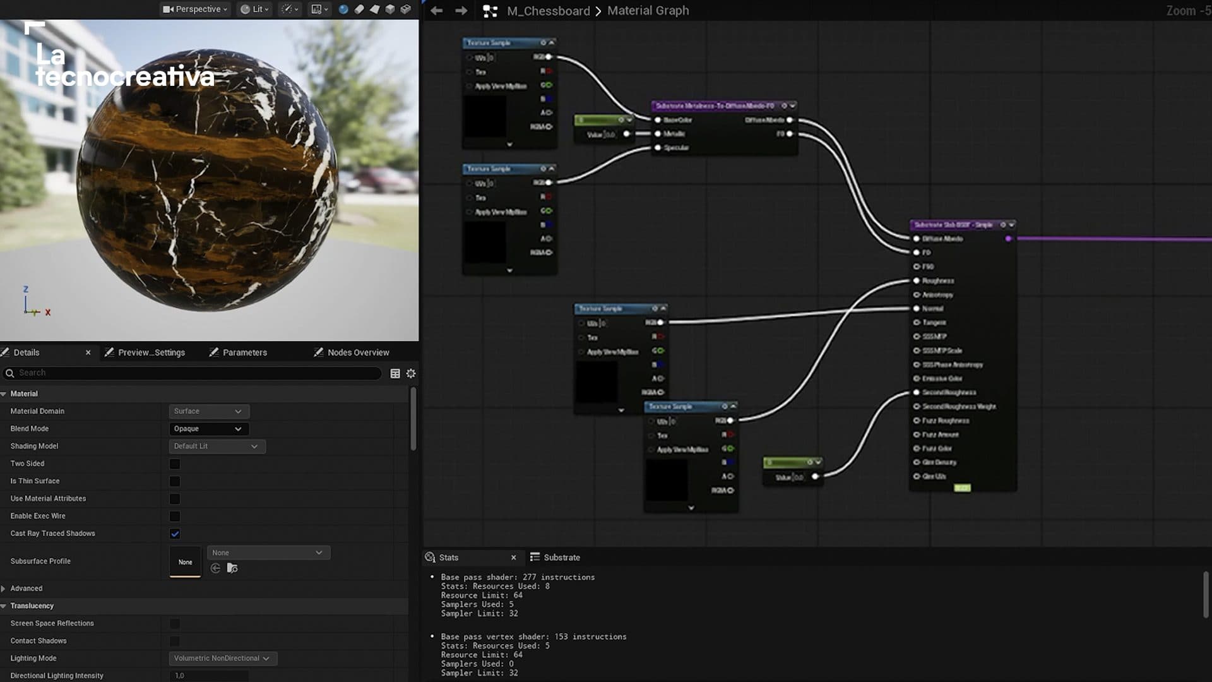Click the F0 output pin on Metalness node
The image size is (1212, 682).
point(790,134)
